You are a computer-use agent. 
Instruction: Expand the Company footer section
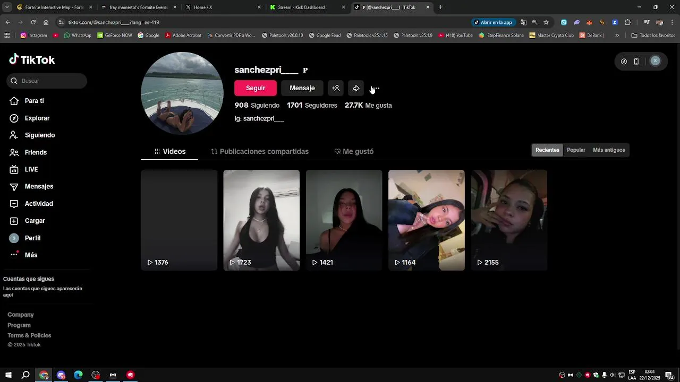pyautogui.click(x=21, y=315)
